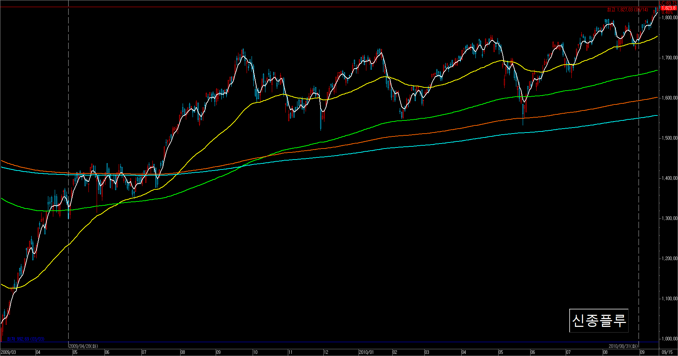Click the LC:83.73 readout
The height and width of the screenshot is (356, 678).
click(668, 3)
